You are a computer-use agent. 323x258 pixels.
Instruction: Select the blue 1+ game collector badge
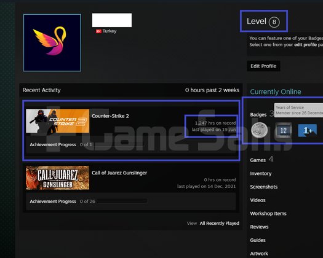(308, 130)
